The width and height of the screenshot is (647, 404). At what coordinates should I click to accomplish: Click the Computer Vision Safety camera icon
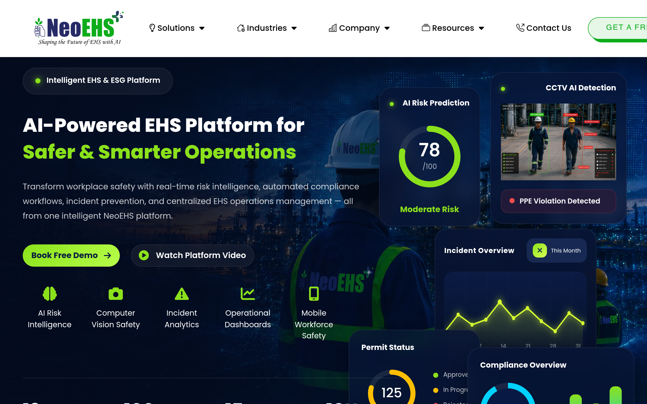click(116, 294)
